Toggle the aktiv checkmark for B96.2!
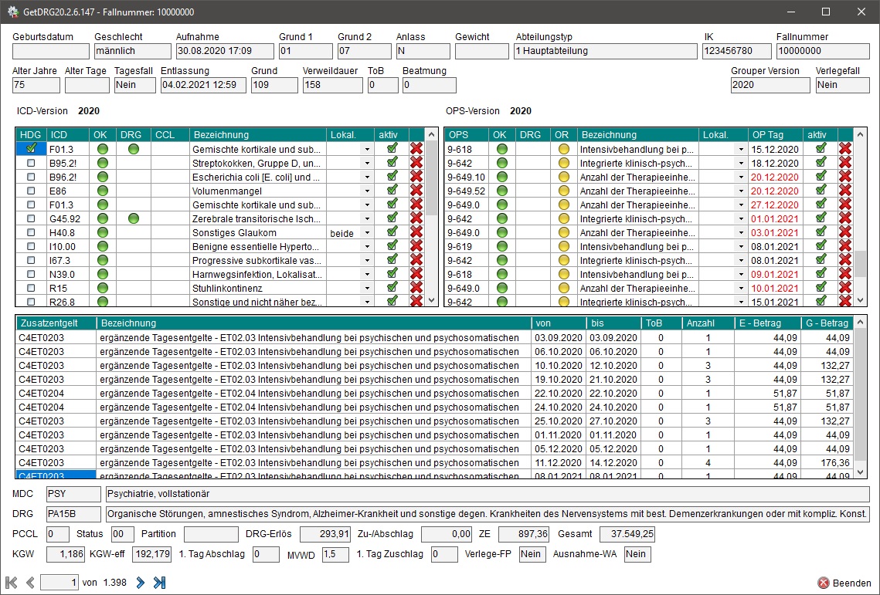Image resolution: width=880 pixels, height=595 pixels. (x=392, y=176)
